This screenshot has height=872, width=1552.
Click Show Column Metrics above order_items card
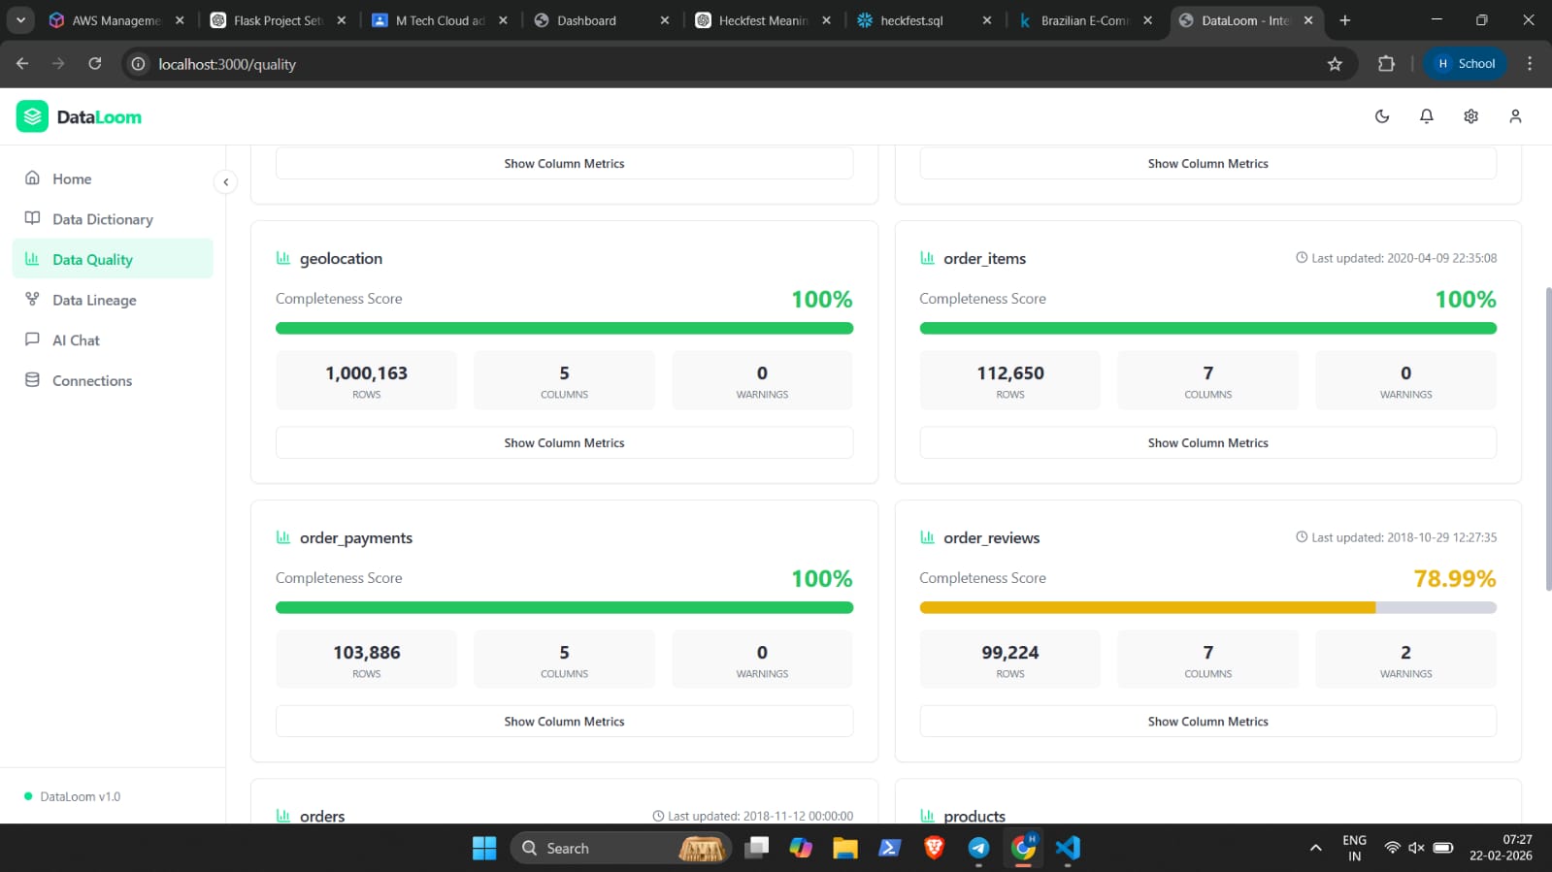click(x=1207, y=163)
